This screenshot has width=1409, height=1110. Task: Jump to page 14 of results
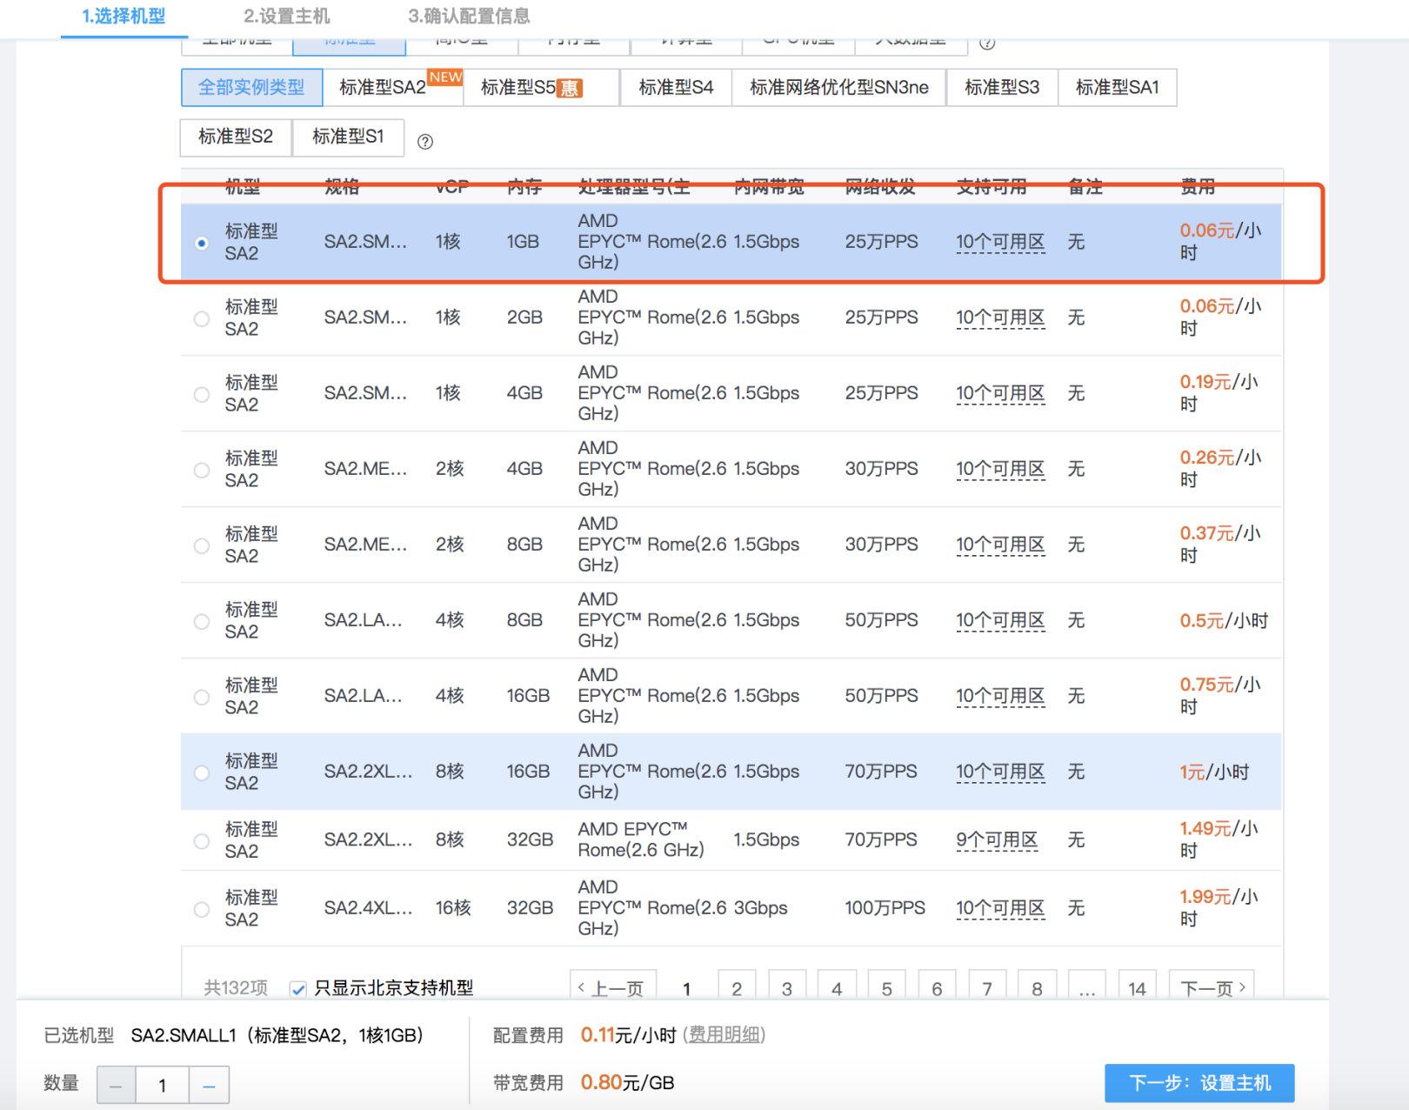(x=1137, y=987)
